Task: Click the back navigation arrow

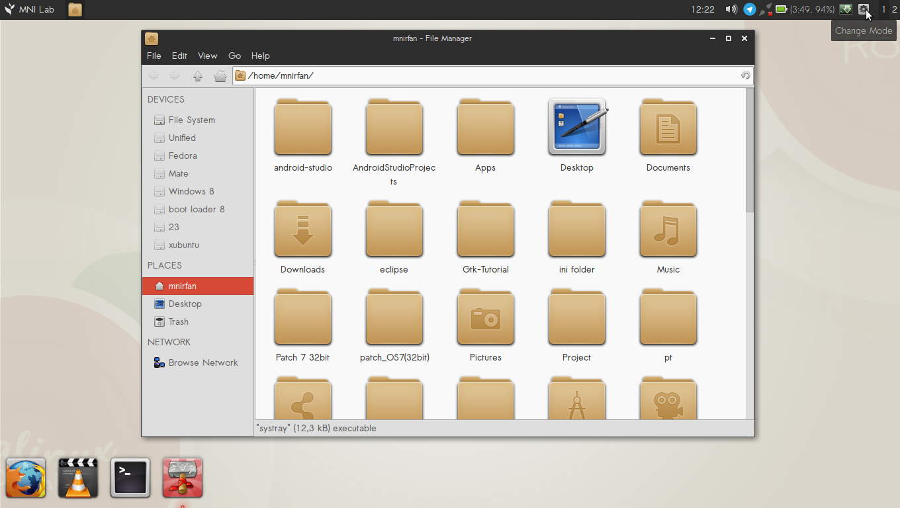Action: 153,75
